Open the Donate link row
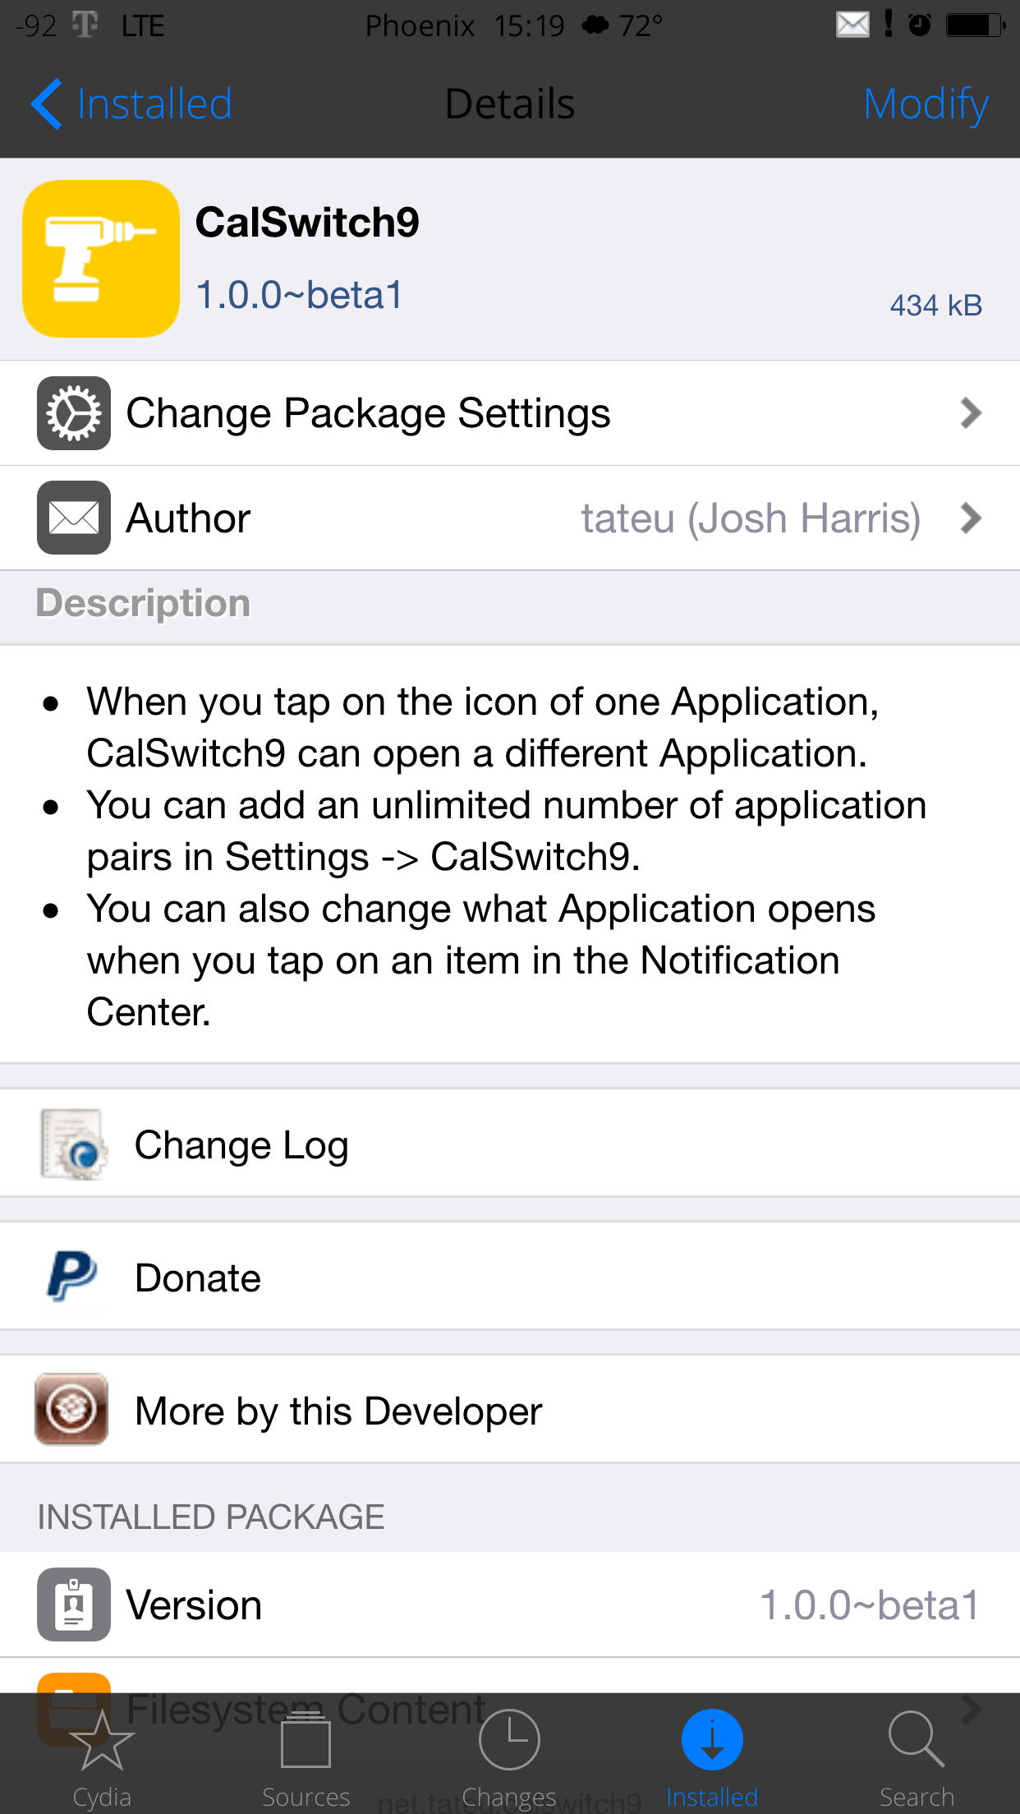The width and height of the screenshot is (1020, 1814). [510, 1277]
